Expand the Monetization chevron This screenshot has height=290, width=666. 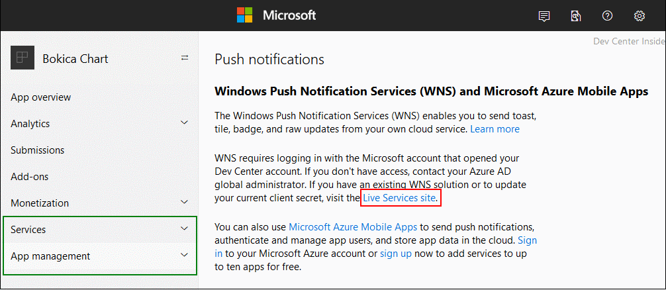coord(185,203)
